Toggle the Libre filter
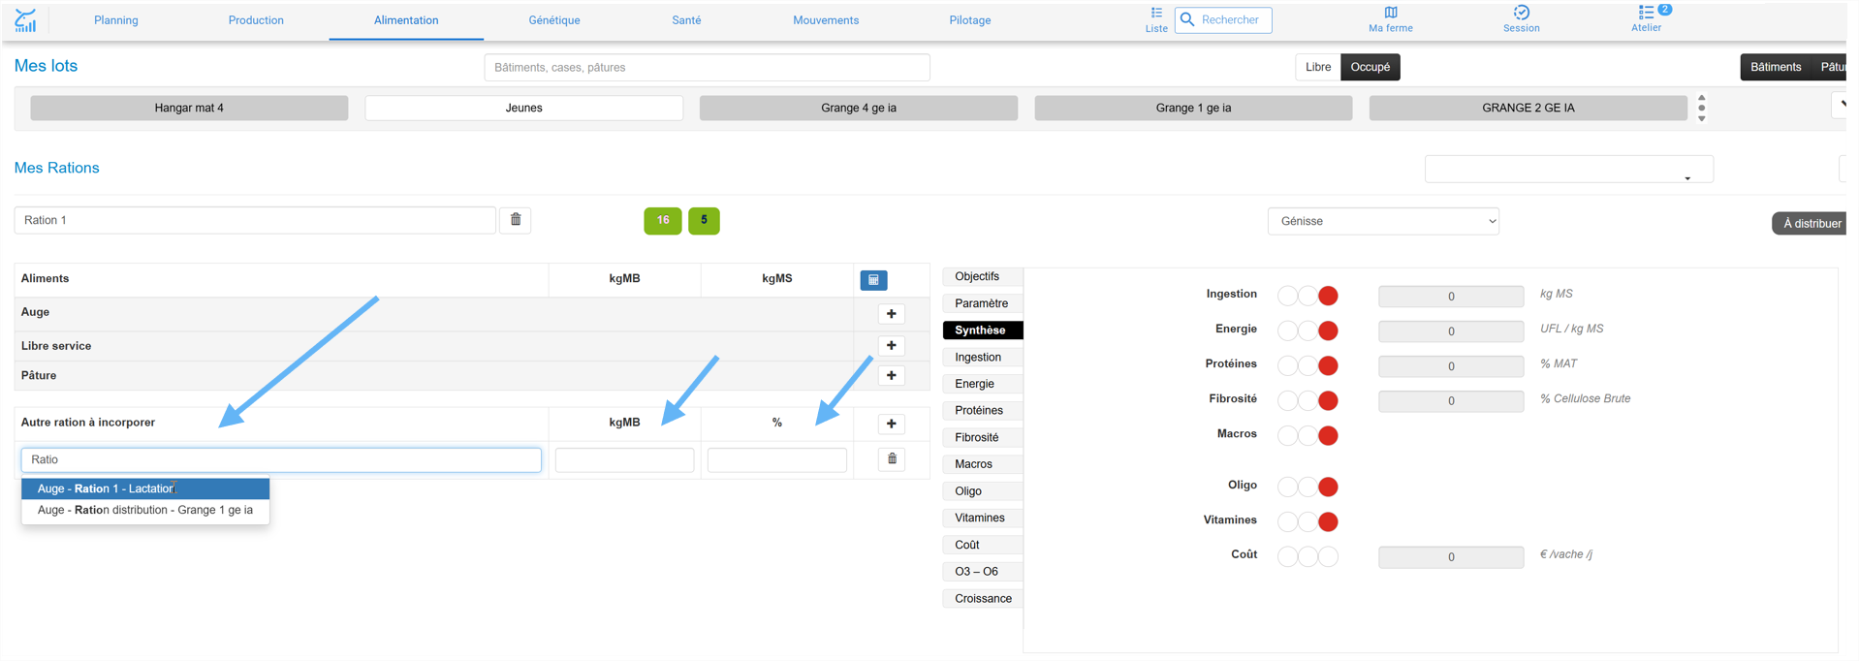 tap(1317, 67)
